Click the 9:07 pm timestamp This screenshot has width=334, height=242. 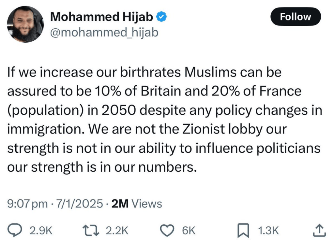pos(27,204)
